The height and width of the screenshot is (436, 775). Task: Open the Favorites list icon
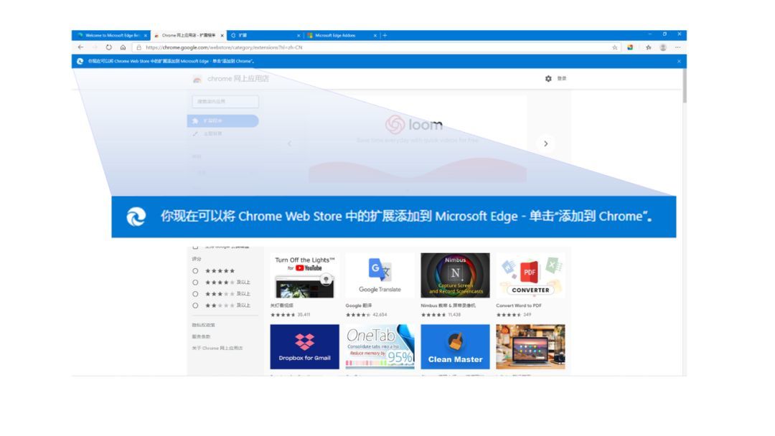pyautogui.click(x=649, y=47)
